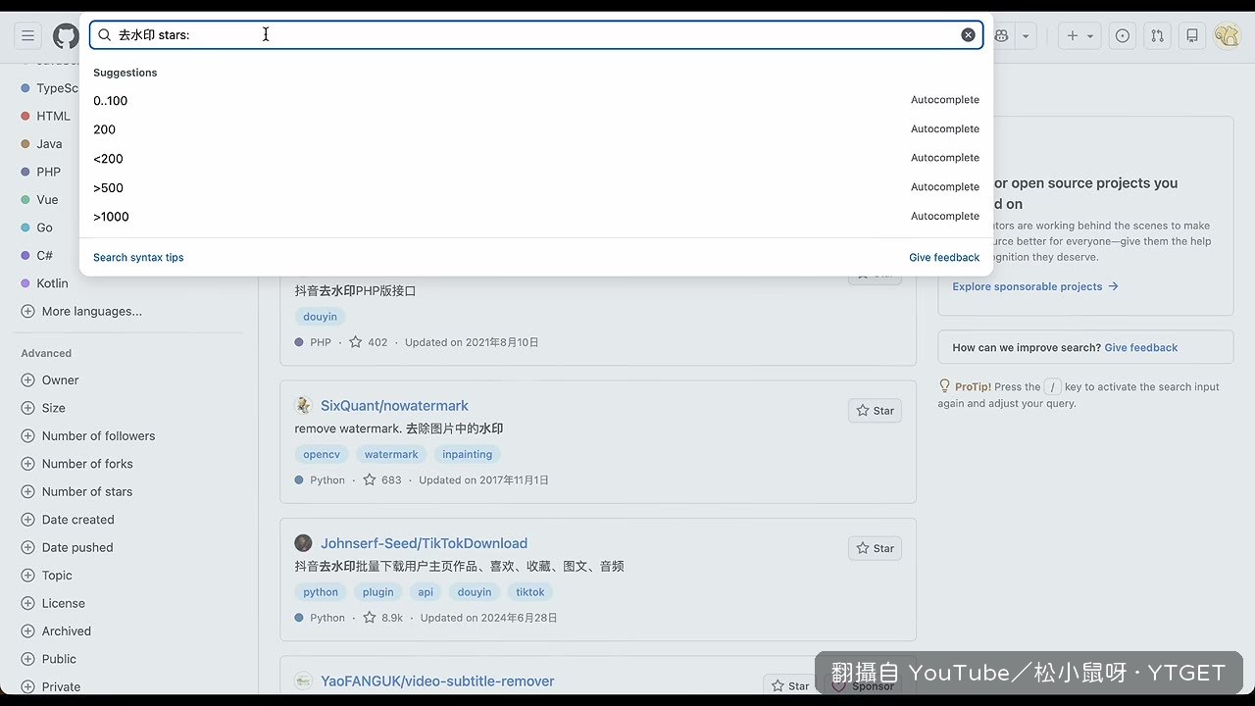Star the Johnserf-Seed/TikTokDownload repository
Viewport: 1255px width, 706px height.
(x=875, y=548)
